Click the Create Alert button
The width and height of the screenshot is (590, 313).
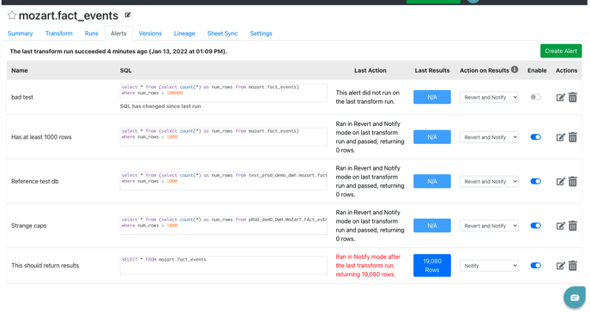pos(561,51)
